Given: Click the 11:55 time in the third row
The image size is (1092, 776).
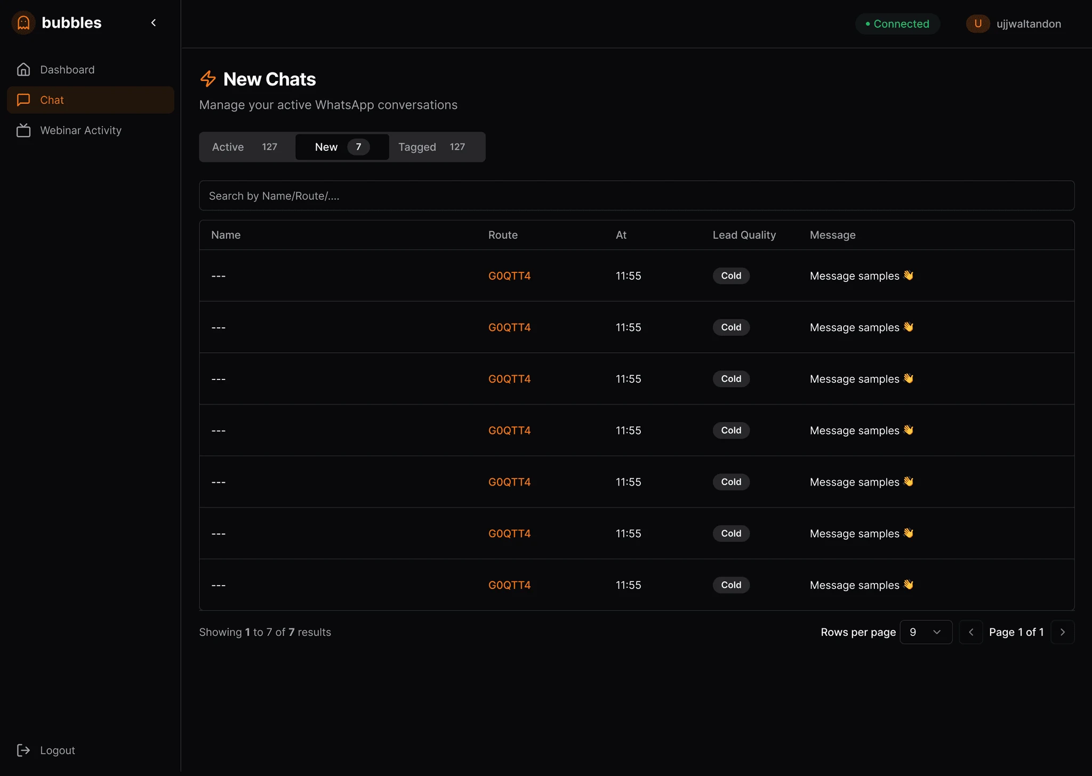Looking at the screenshot, I should (x=628, y=379).
